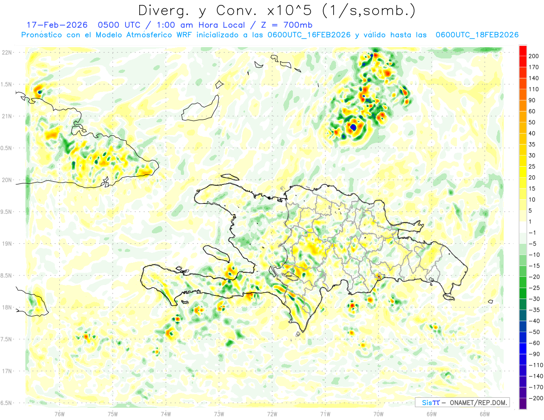Click the 73W longitude label
This screenshot has height=420, width=544.
coord(219,414)
